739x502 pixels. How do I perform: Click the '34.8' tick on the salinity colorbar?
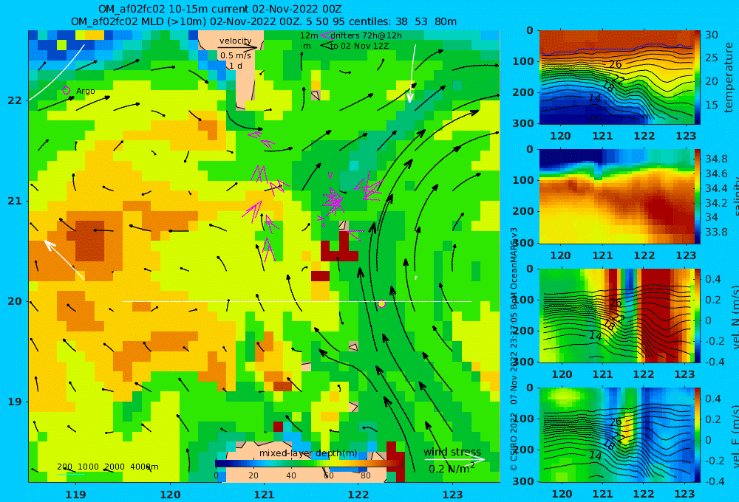tap(716, 159)
